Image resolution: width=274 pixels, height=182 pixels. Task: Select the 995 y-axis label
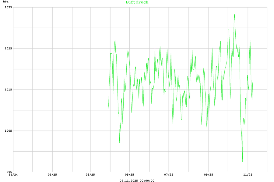(9, 172)
